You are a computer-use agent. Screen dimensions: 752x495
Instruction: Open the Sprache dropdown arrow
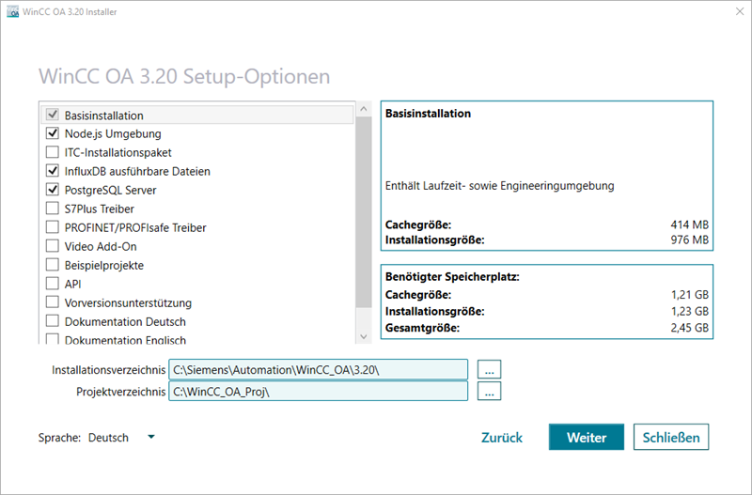click(x=151, y=437)
